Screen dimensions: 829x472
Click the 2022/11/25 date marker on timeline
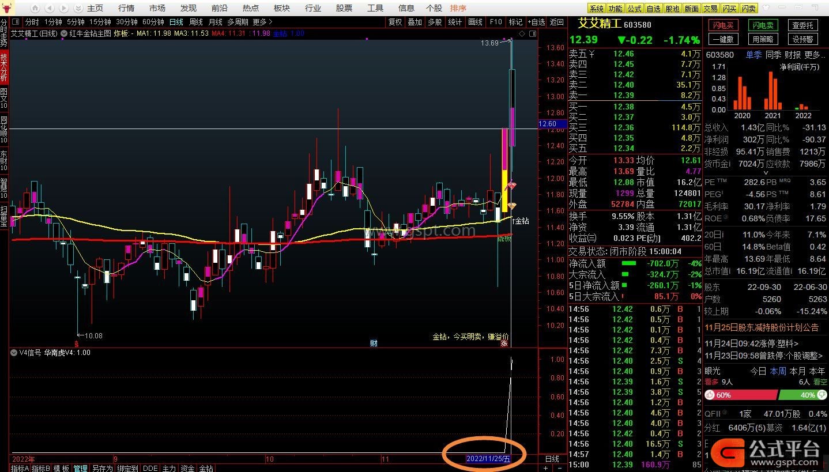click(488, 459)
